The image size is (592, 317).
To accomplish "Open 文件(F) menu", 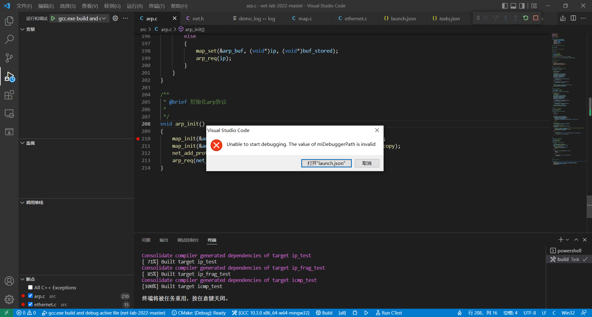I will point(24,6).
